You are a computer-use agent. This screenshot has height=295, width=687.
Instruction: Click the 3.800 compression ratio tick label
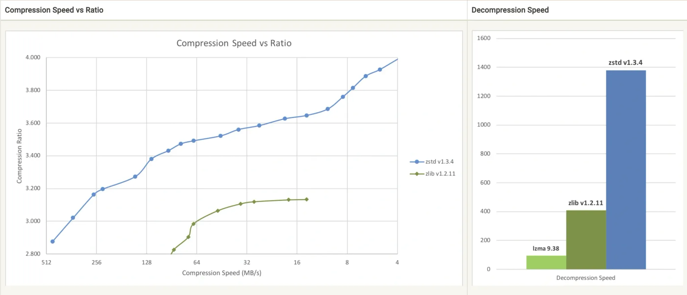[33, 90]
